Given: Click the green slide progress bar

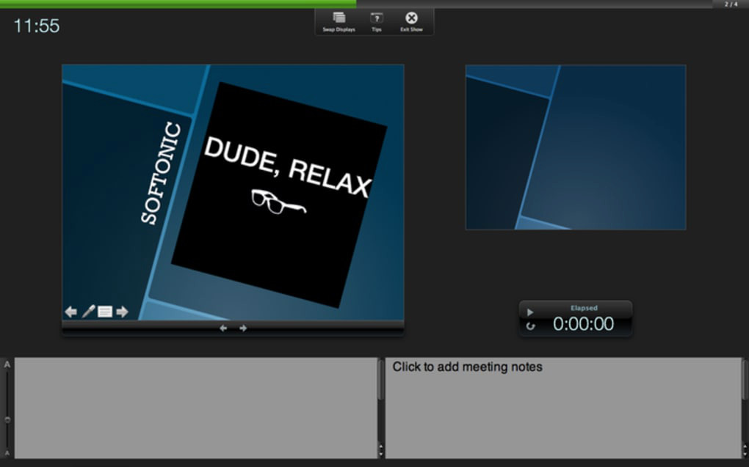Looking at the screenshot, I should pyautogui.click(x=178, y=4).
